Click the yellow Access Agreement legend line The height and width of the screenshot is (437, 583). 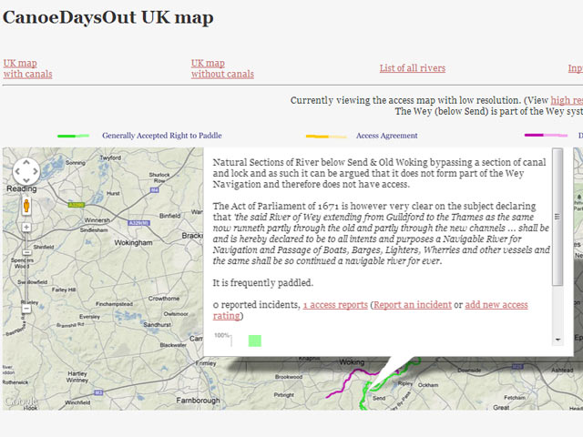tap(326, 137)
